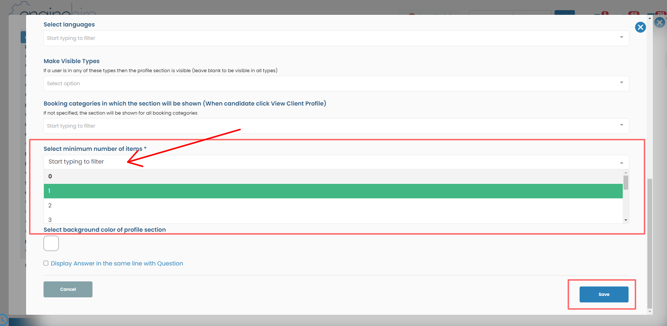Expand the Booking categories dropdown
The image size is (667, 326).
tap(336, 126)
